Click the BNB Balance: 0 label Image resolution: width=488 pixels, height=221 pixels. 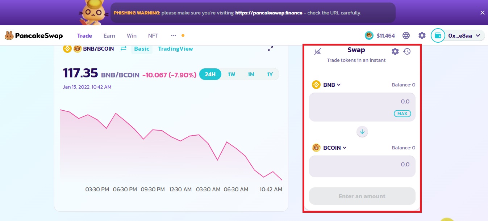pos(403,85)
